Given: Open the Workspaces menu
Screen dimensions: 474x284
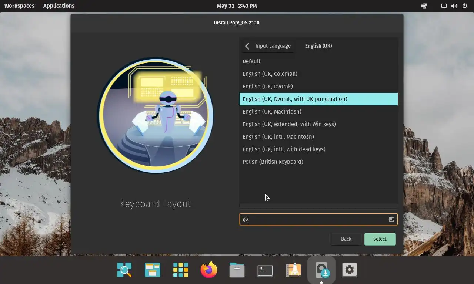Looking at the screenshot, I should (x=19, y=6).
